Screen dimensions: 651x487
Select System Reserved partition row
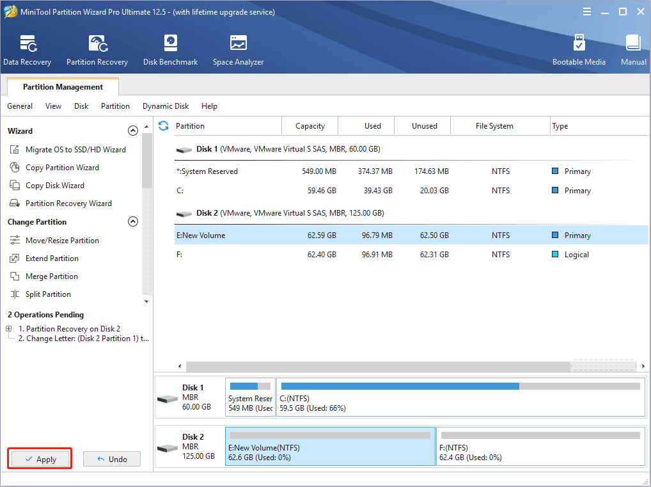tap(411, 172)
